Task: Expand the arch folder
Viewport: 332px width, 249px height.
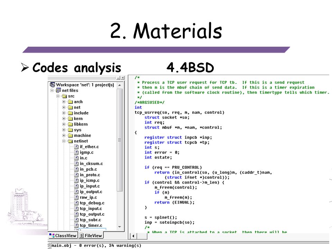Action: pos(64,102)
